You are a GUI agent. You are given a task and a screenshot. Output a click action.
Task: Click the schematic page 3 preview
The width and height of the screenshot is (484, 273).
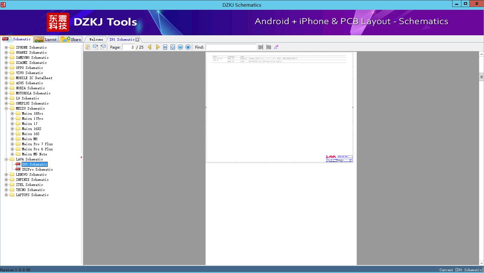coord(279,107)
